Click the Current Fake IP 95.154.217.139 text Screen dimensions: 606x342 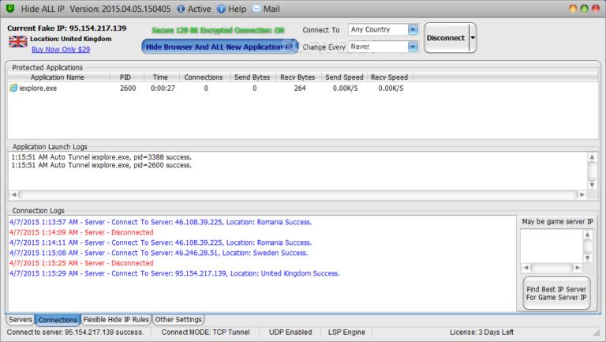coord(66,28)
